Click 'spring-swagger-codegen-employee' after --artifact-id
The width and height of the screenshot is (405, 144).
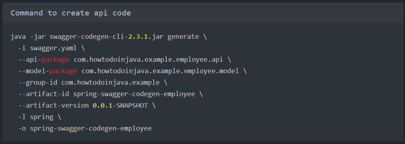[x=134, y=94]
